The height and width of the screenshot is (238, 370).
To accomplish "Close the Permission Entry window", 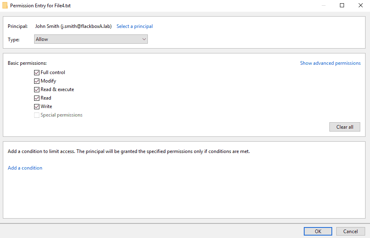I will [x=360, y=6].
